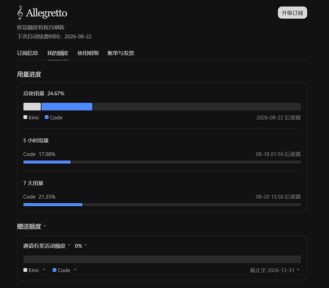This screenshot has width=329, height=288.
Task: Click the blue Code segment of total usage bar
Action: point(67,107)
